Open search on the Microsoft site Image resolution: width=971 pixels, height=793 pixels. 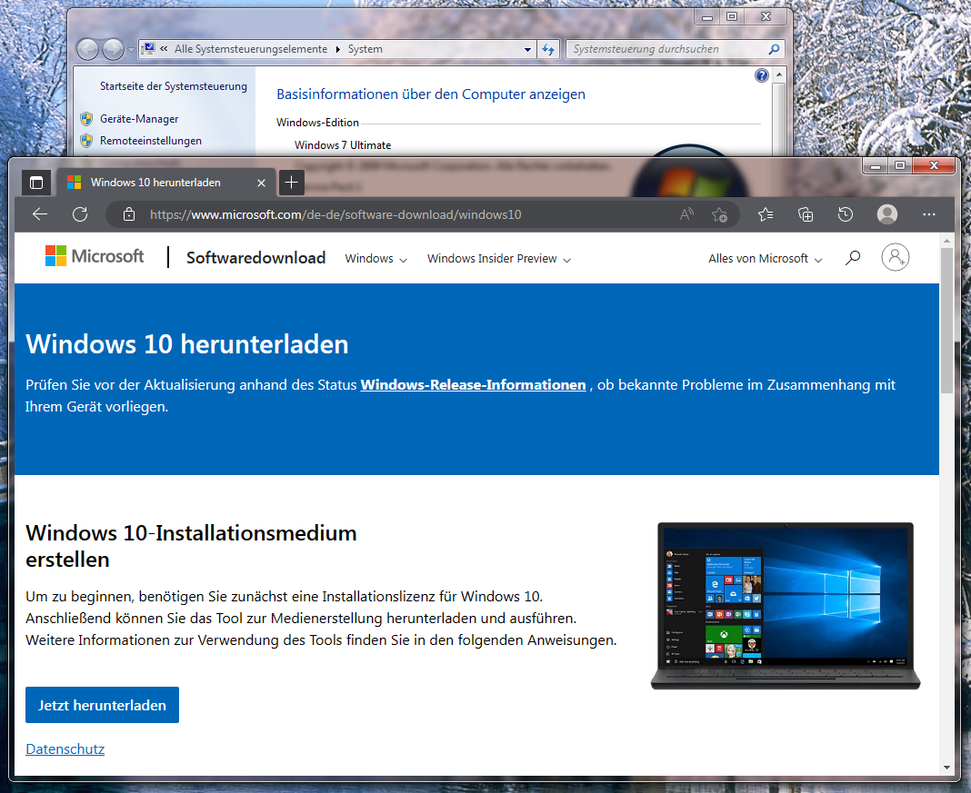853,257
